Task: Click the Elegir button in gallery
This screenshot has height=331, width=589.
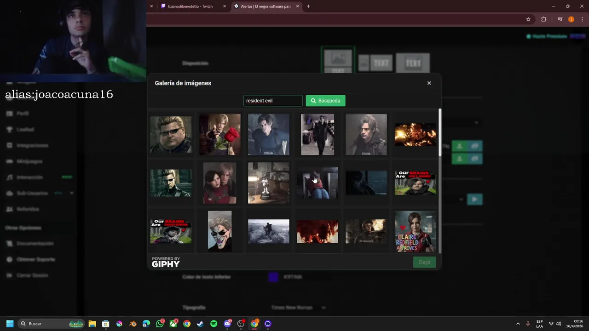Action: [424, 262]
